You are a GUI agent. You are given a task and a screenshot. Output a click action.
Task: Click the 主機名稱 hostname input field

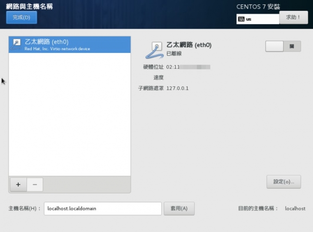[103, 209]
